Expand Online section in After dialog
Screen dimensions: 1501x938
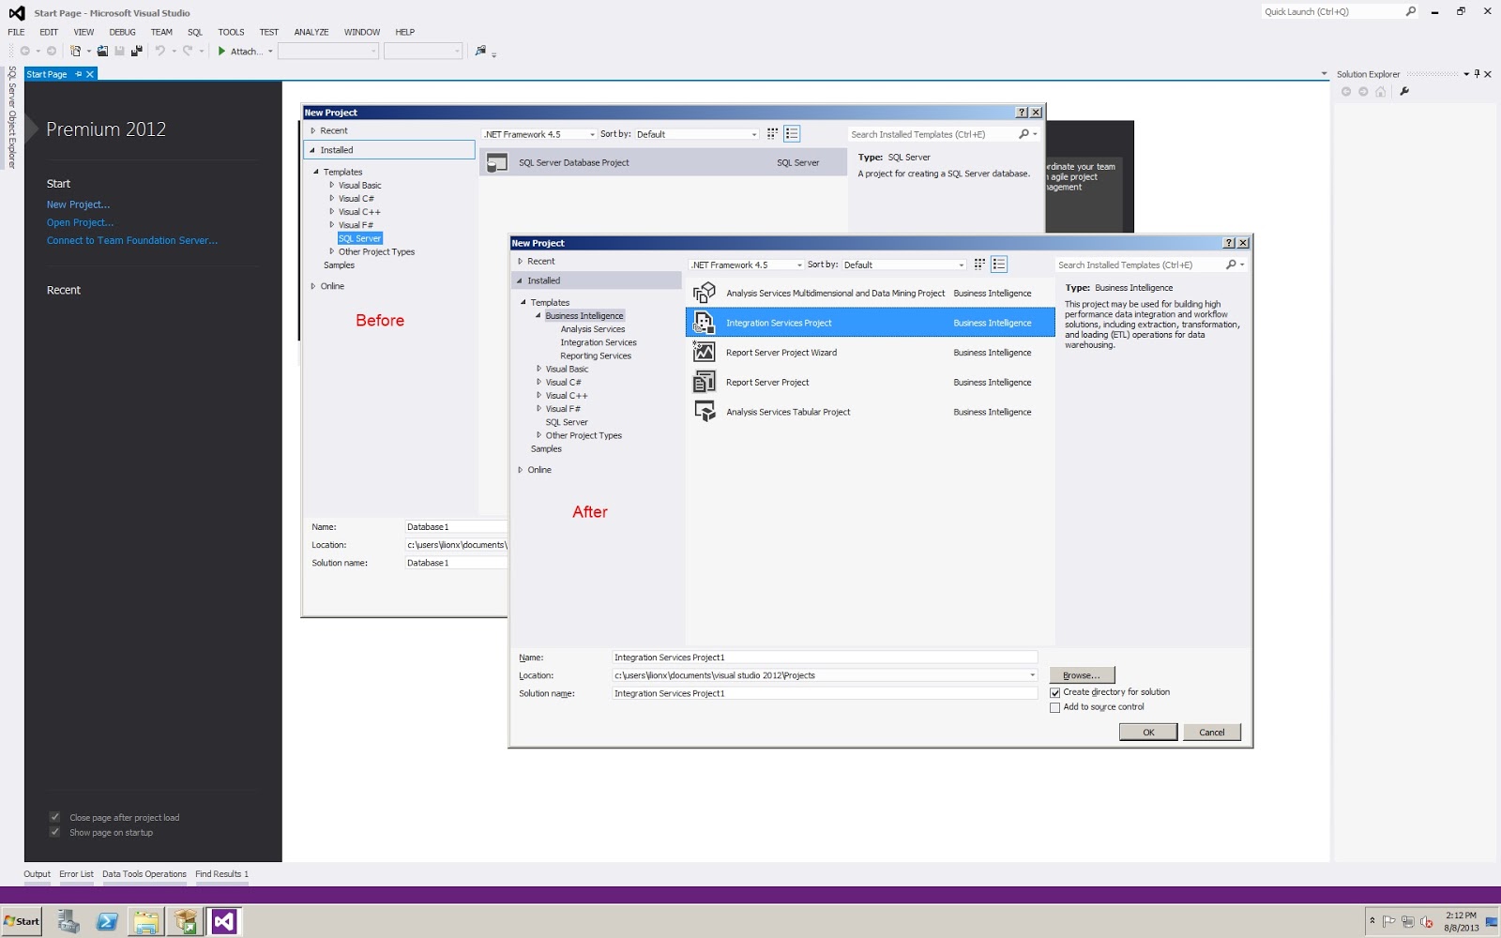[x=521, y=470]
